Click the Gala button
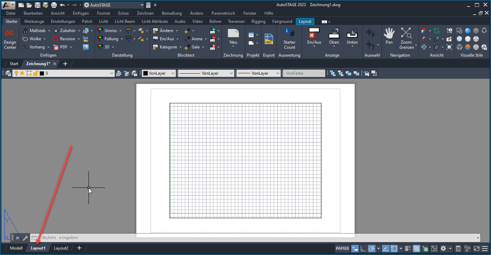 (192, 47)
